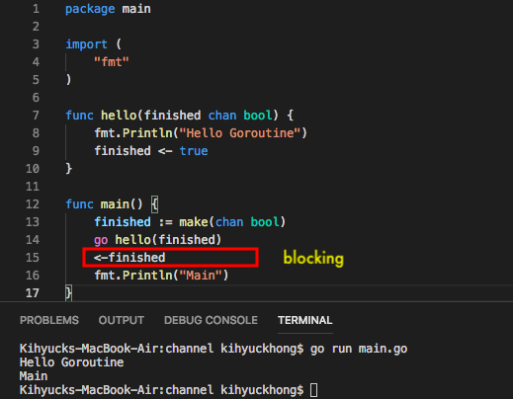Select the DEBUG CONSOLE tab
This screenshot has height=399, width=513.
click(x=211, y=320)
